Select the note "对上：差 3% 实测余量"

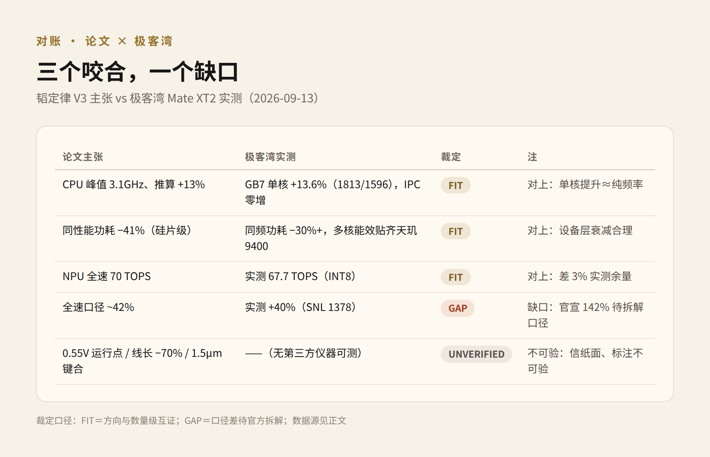[580, 276]
